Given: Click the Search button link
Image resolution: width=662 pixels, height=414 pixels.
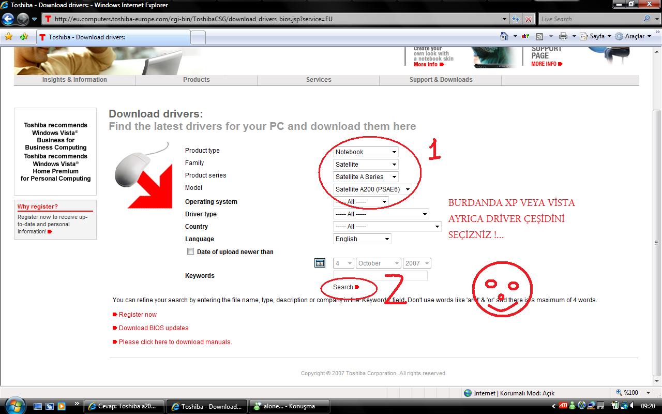Looking at the screenshot, I should [x=346, y=287].
